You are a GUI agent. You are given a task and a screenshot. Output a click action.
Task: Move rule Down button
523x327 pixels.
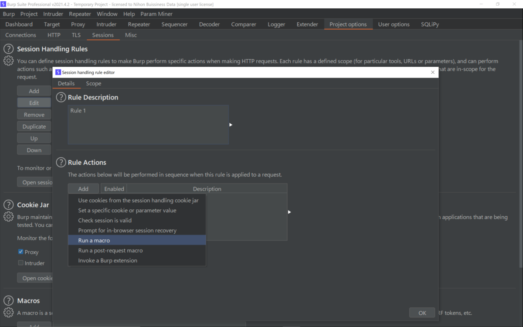pos(34,150)
